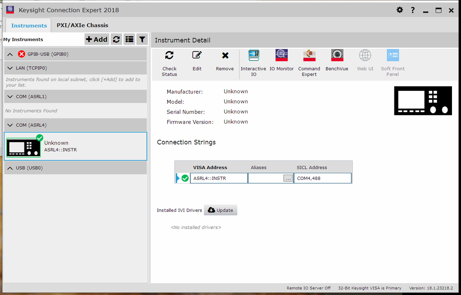The width and height of the screenshot is (461, 295).
Task: Add a new instrument with +Add
Action: [x=97, y=39]
